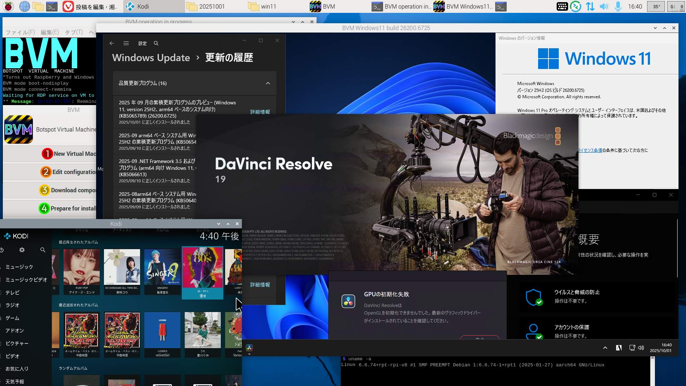
Task: Open the Raspberry Pi menu
Action: (x=8, y=6)
